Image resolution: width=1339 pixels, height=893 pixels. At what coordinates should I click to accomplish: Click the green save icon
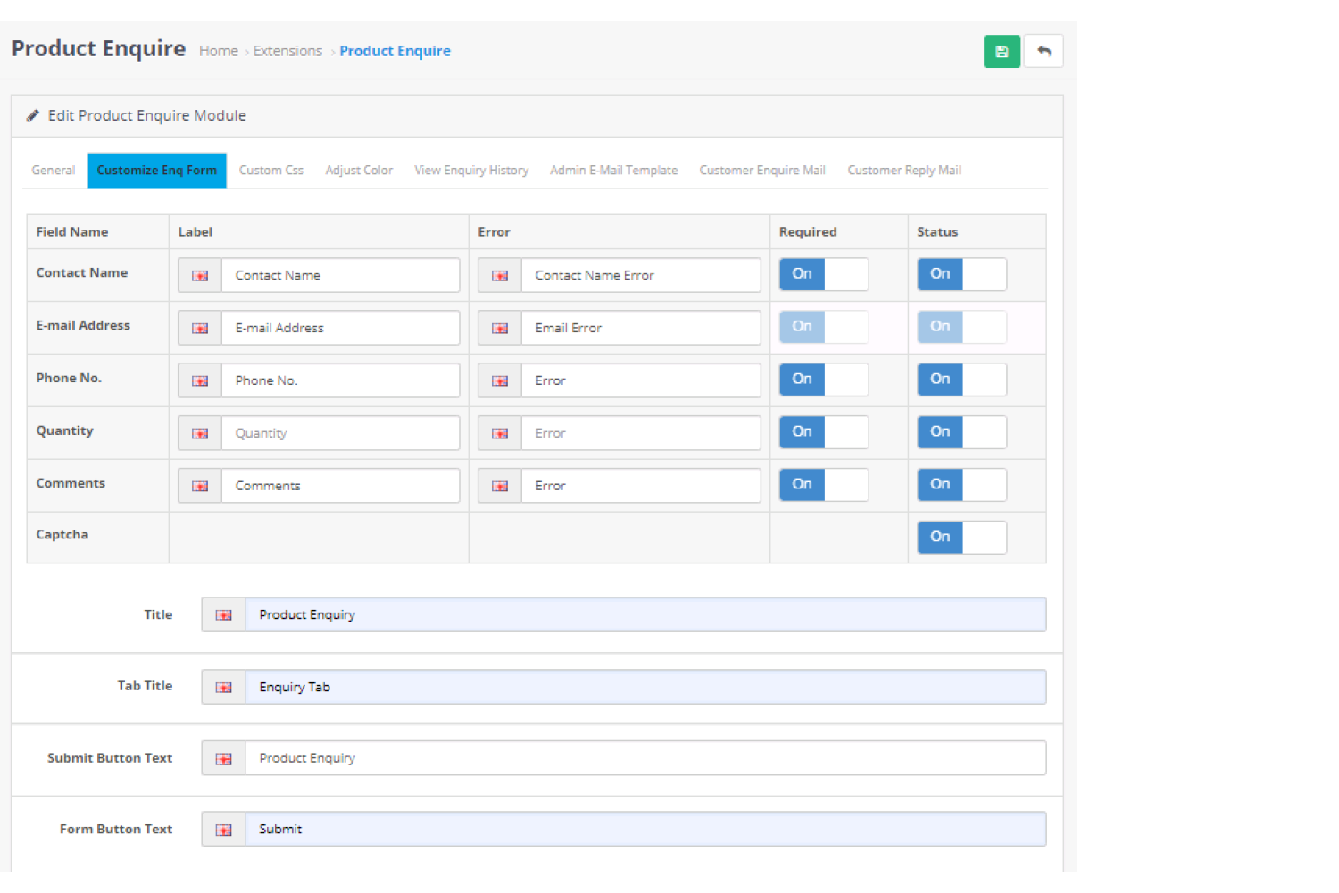coord(1001,51)
